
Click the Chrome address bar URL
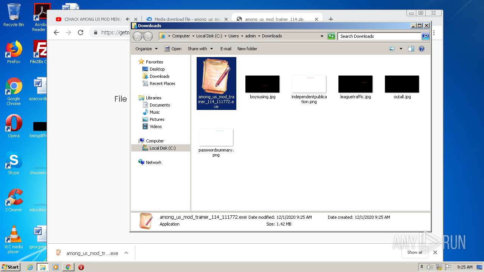pyautogui.click(x=115, y=32)
